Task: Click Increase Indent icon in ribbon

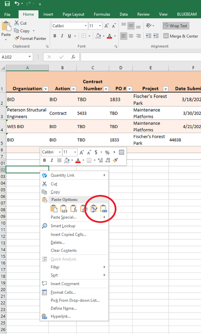Action: (x=156, y=36)
